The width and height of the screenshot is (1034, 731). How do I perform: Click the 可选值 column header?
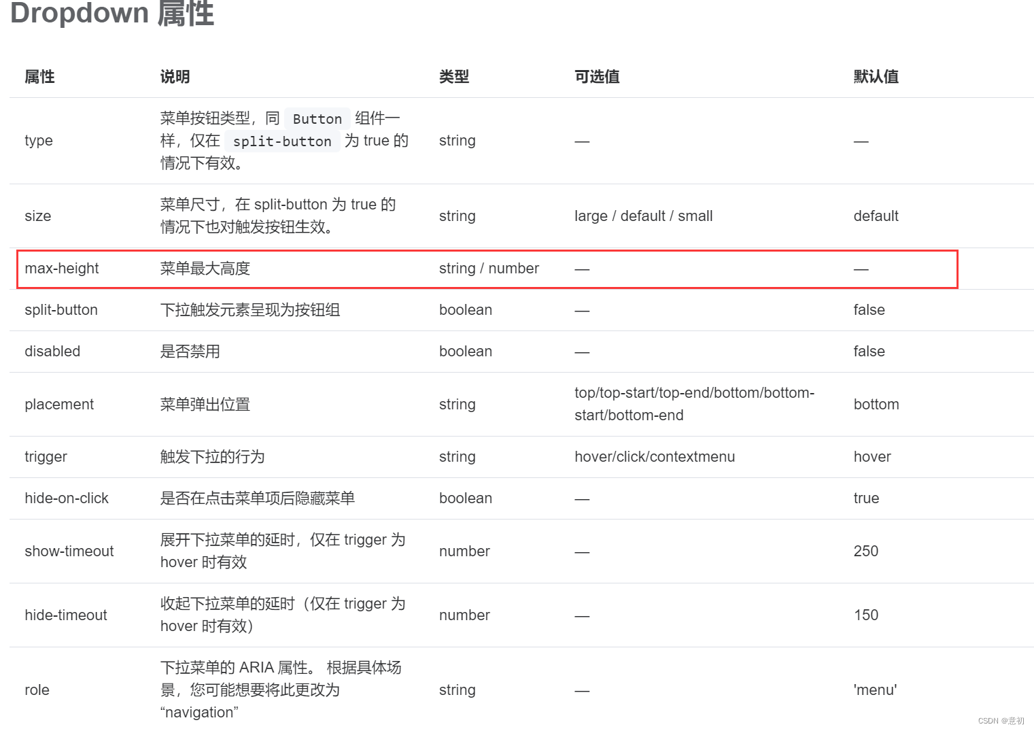[596, 77]
